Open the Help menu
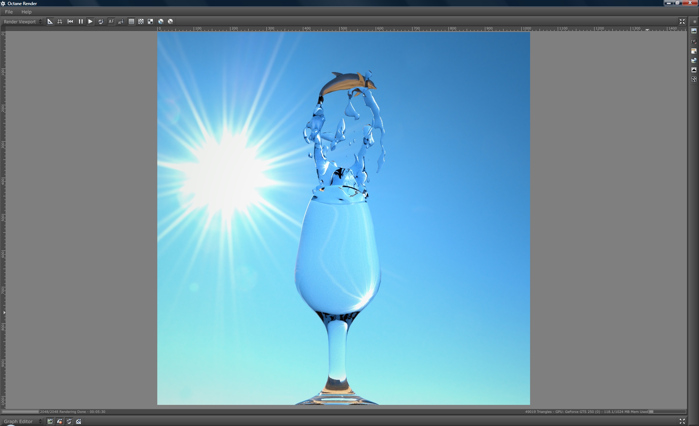 [26, 12]
